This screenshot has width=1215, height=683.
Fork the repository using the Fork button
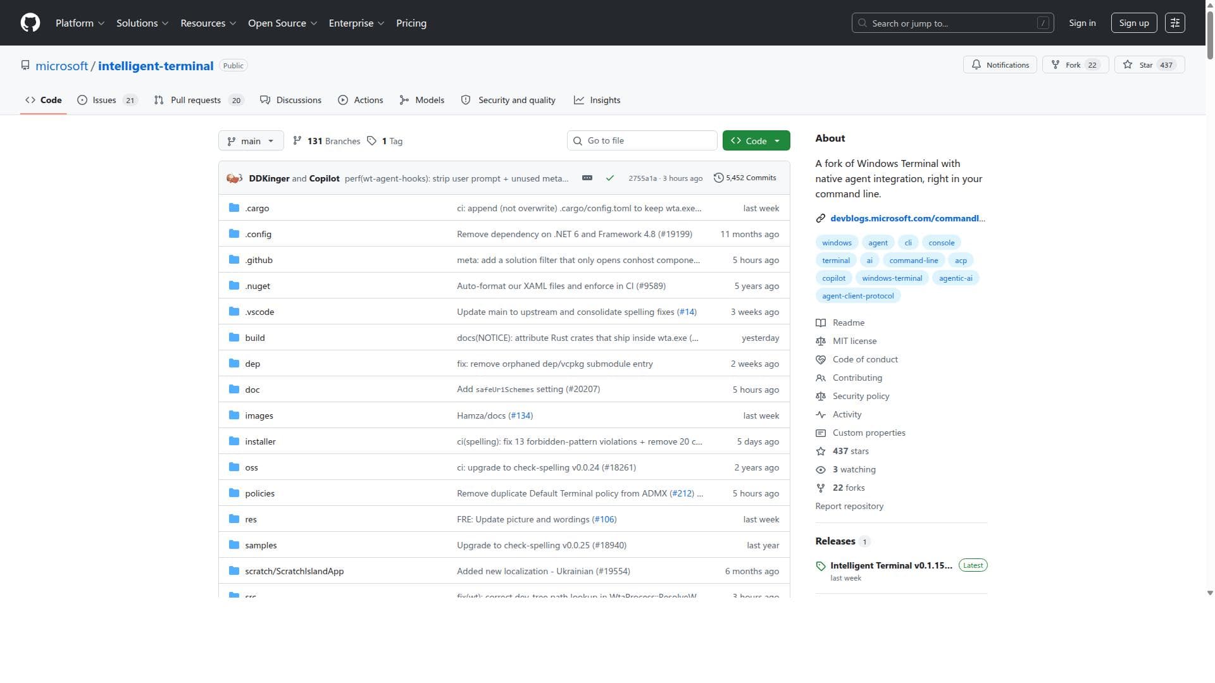click(1075, 65)
